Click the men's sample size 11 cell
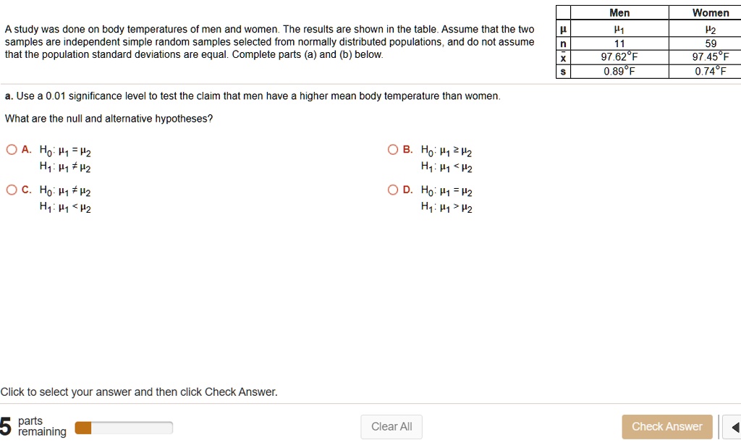 619,43
